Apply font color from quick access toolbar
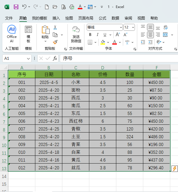Viewport: 178px width, 192px height. tap(80, 7)
